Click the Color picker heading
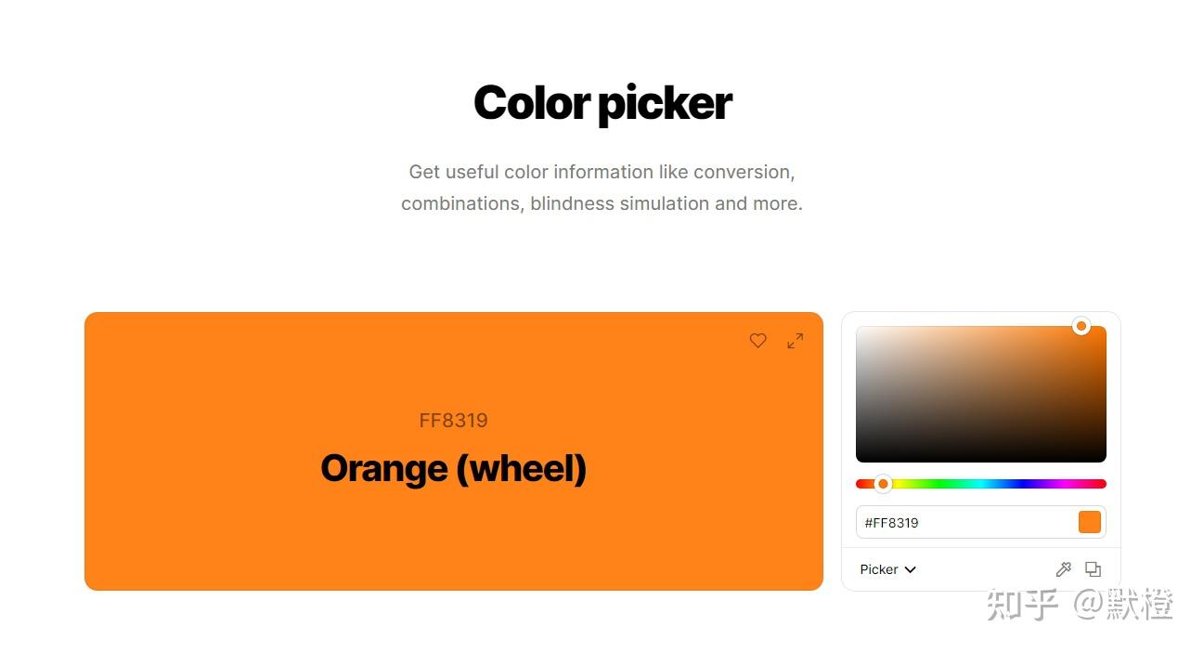The height and width of the screenshot is (652, 1204). tap(602, 103)
